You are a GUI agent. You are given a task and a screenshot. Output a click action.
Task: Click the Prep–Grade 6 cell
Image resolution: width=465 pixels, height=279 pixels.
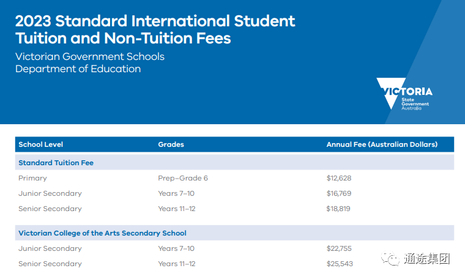[x=183, y=178]
